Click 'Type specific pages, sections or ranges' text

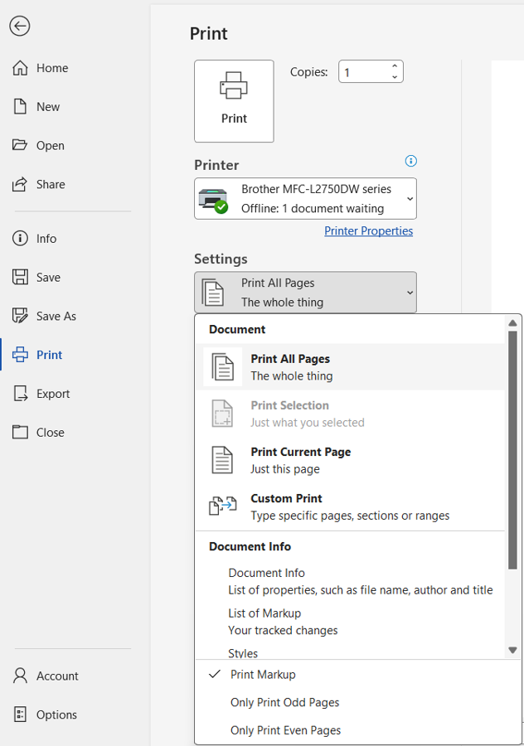(350, 516)
